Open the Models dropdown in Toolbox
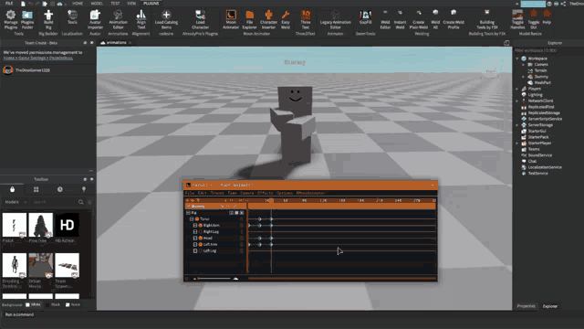The image size is (584, 329). coord(16,202)
